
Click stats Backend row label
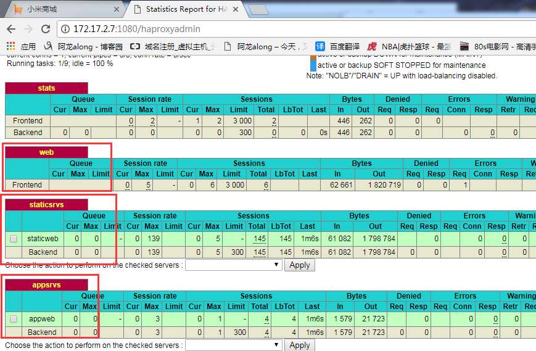pyautogui.click(x=28, y=133)
